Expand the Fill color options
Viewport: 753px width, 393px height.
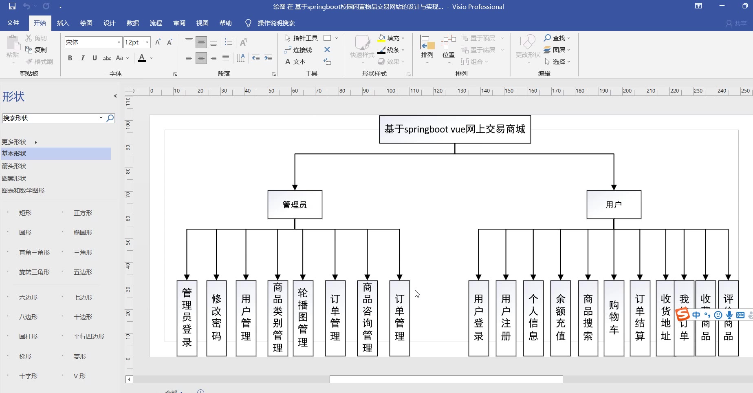click(403, 38)
